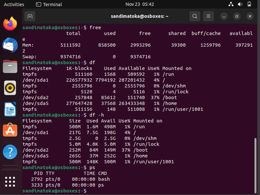Maximize the terminal window
The width and height of the screenshot is (260, 195).
tap(237, 16)
